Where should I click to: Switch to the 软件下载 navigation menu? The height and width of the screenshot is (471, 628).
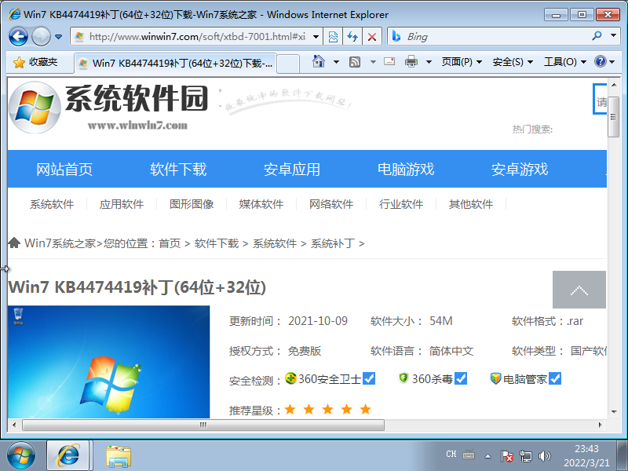pyautogui.click(x=177, y=168)
